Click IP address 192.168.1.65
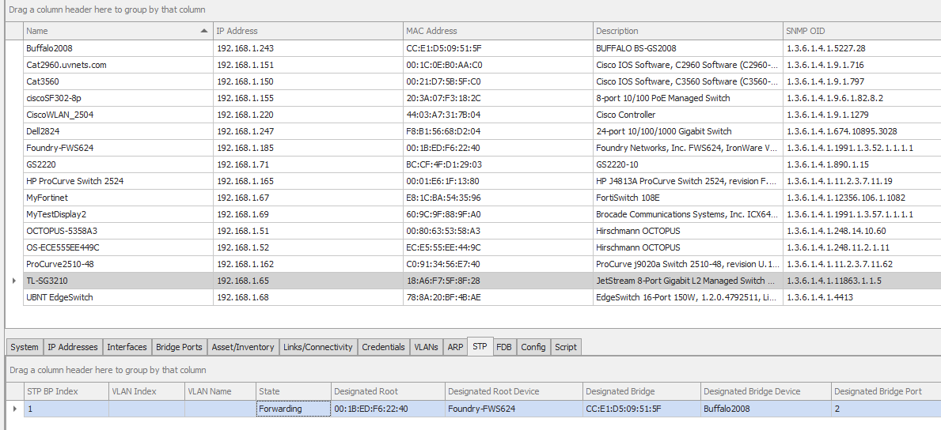Screen dimensions: 941x430 pyautogui.click(x=243, y=281)
